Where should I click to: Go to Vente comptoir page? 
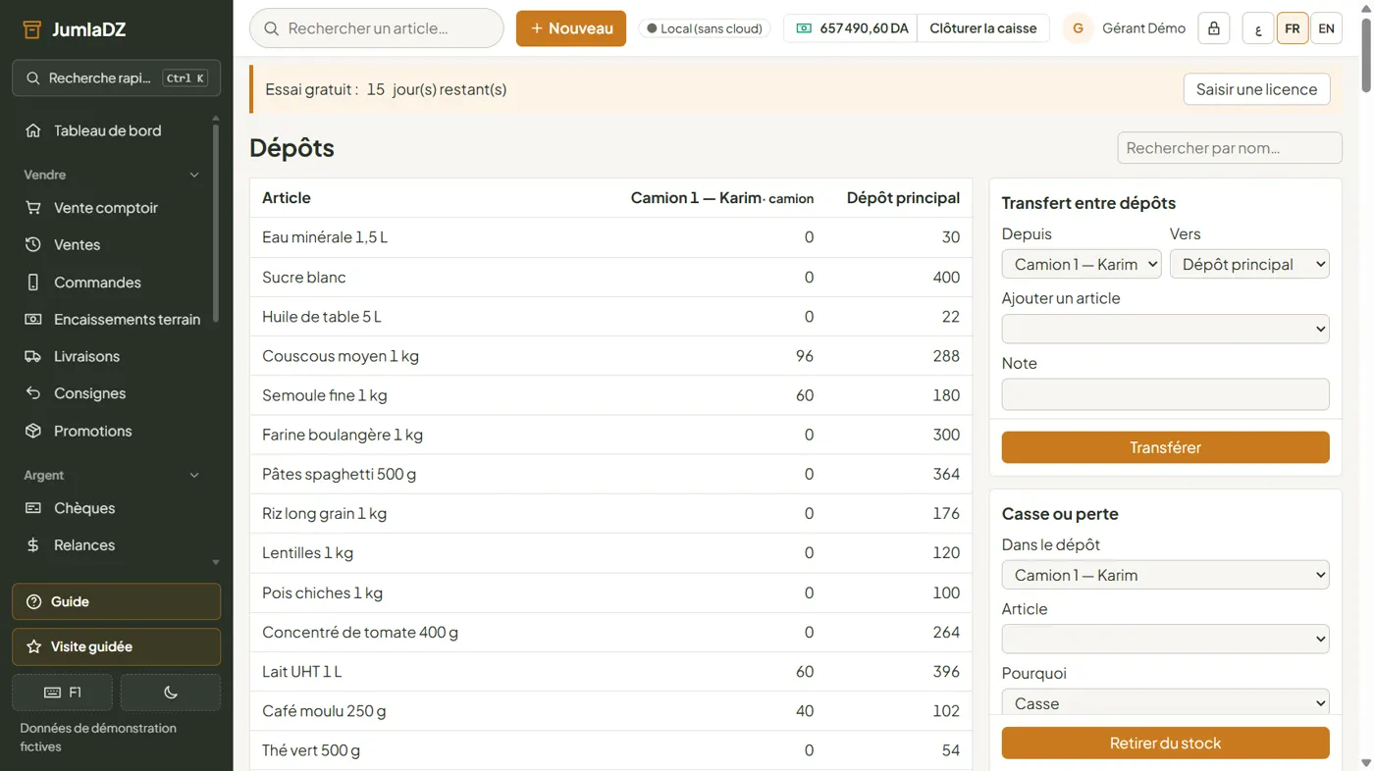click(x=111, y=208)
